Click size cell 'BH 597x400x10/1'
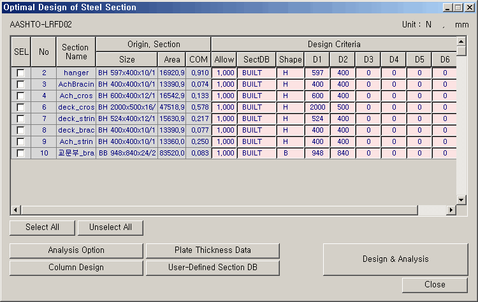This screenshot has height=302, width=478. (x=127, y=73)
